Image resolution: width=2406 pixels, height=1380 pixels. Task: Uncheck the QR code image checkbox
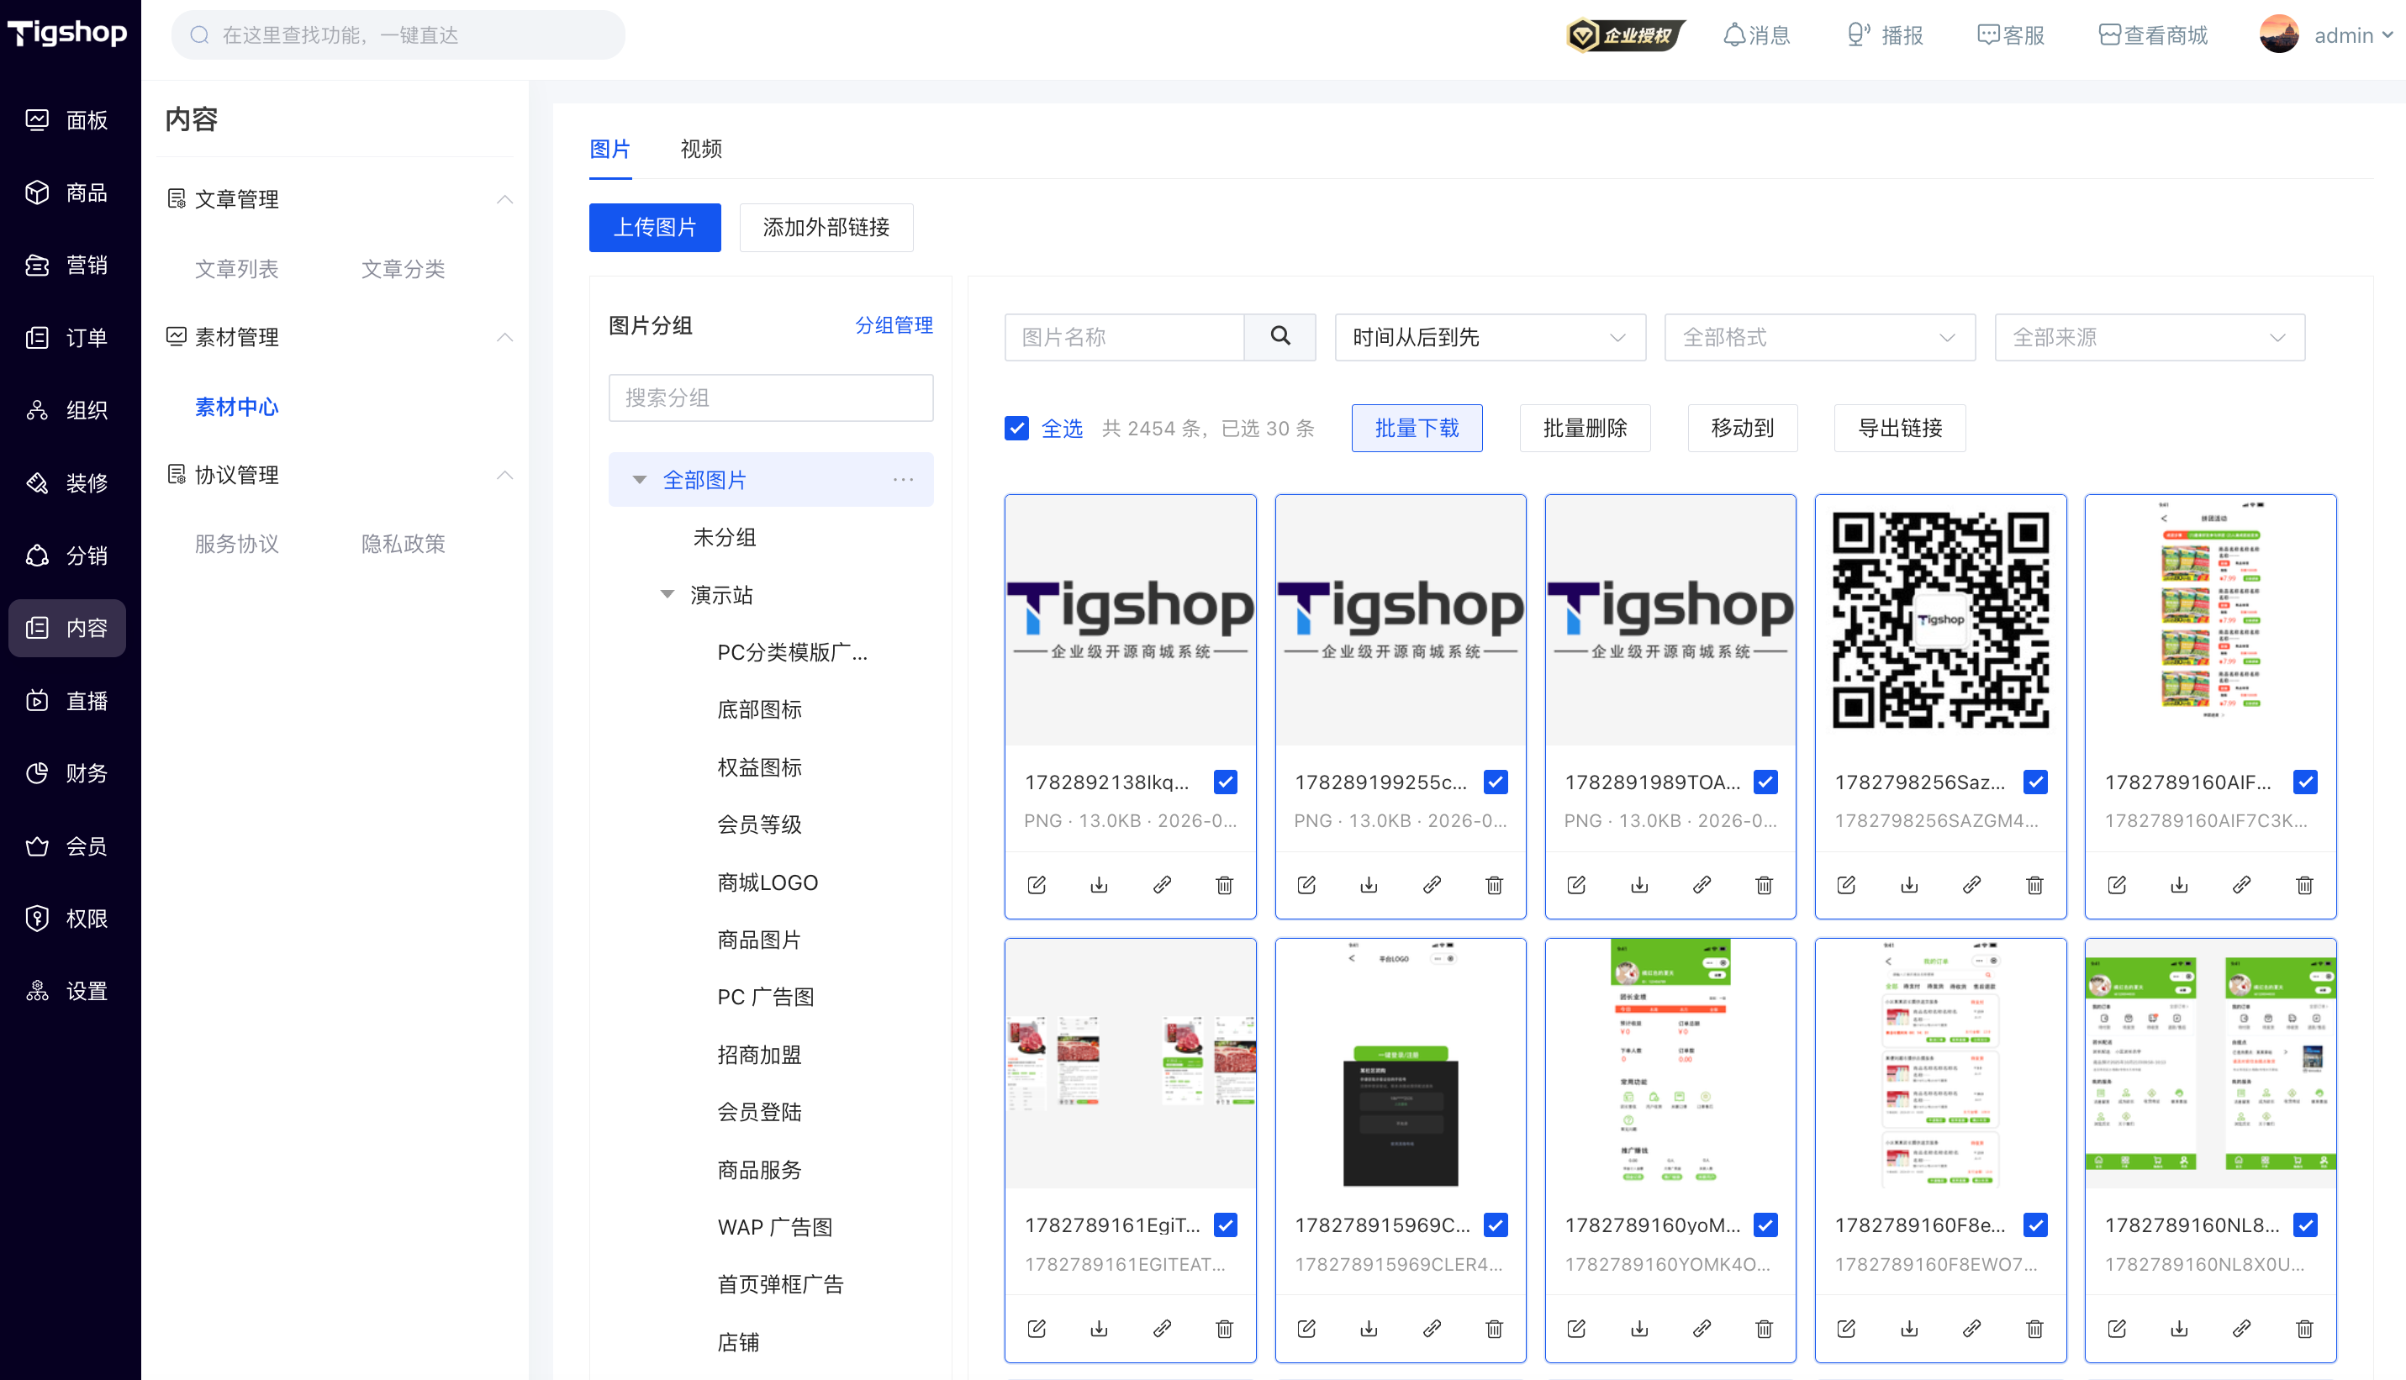click(x=2035, y=782)
